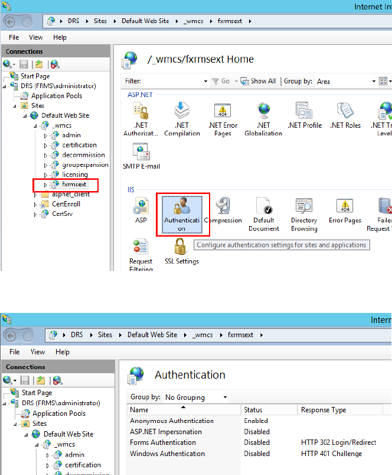Open Directory Browsing feature
The height and width of the screenshot is (475, 392).
click(304, 215)
